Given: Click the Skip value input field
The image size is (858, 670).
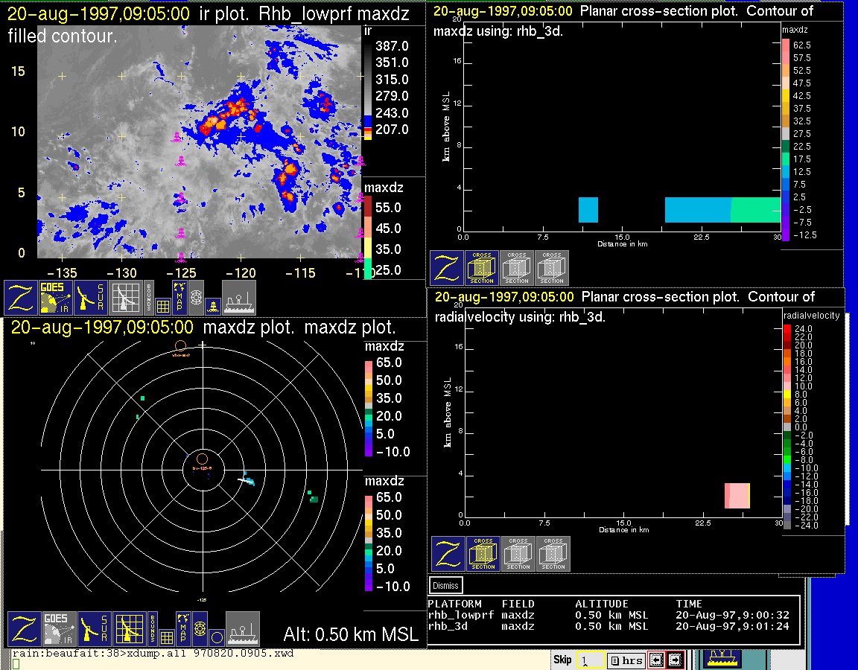Looking at the screenshot, I should (589, 660).
